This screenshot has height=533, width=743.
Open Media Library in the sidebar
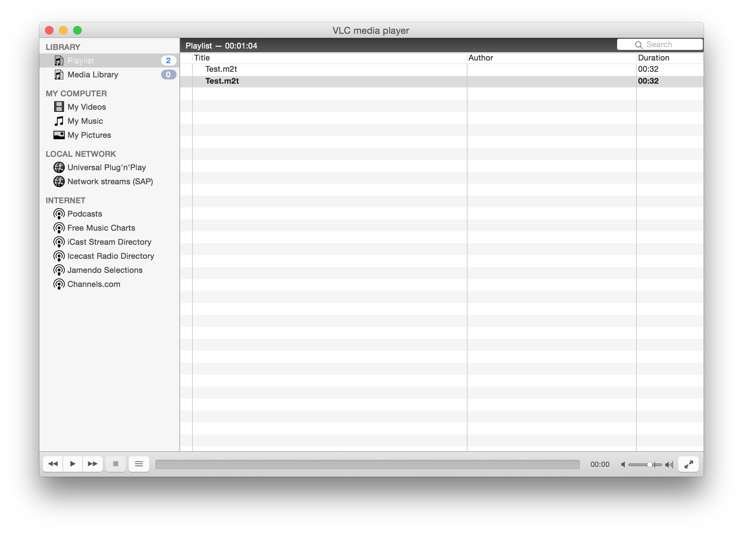[x=109, y=75]
